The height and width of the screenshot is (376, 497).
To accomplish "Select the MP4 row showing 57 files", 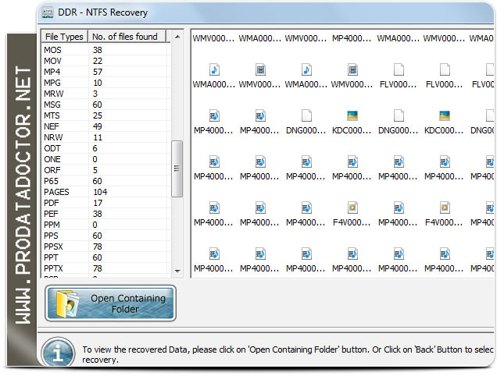I will [105, 72].
